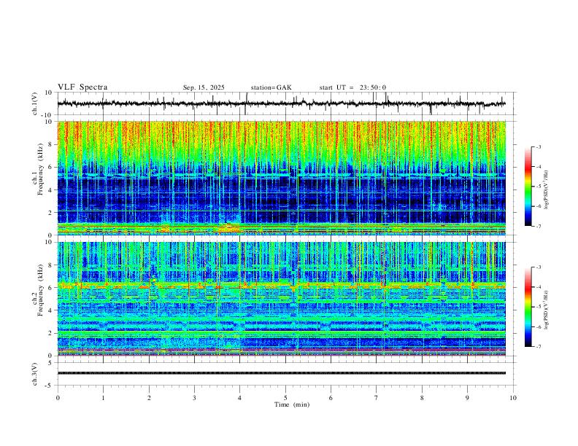Click the "-3" tick on upper colorbar
The image size is (578, 446).
(538, 146)
